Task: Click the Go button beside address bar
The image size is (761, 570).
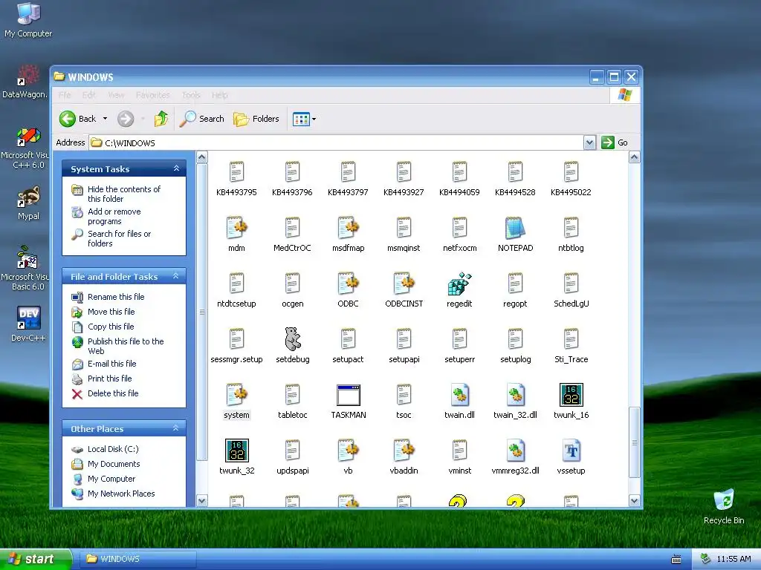Action: coord(615,142)
